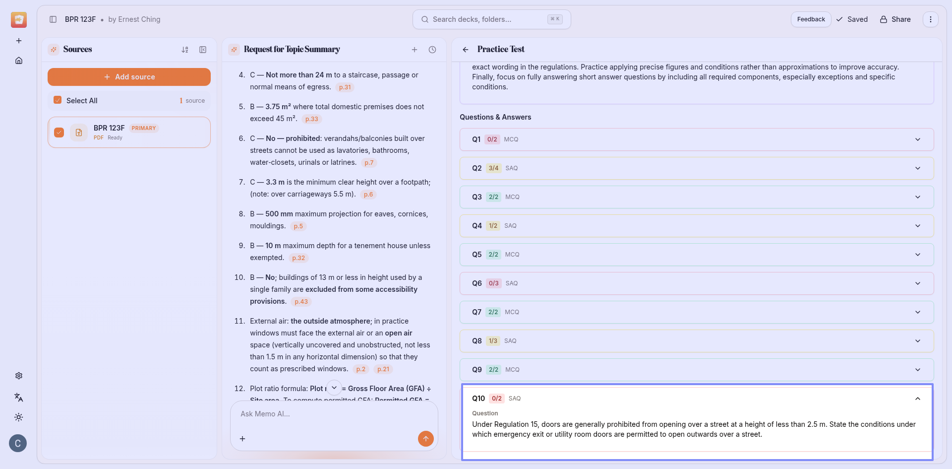Click the sort sources icon
The image size is (952, 469).
click(185, 50)
